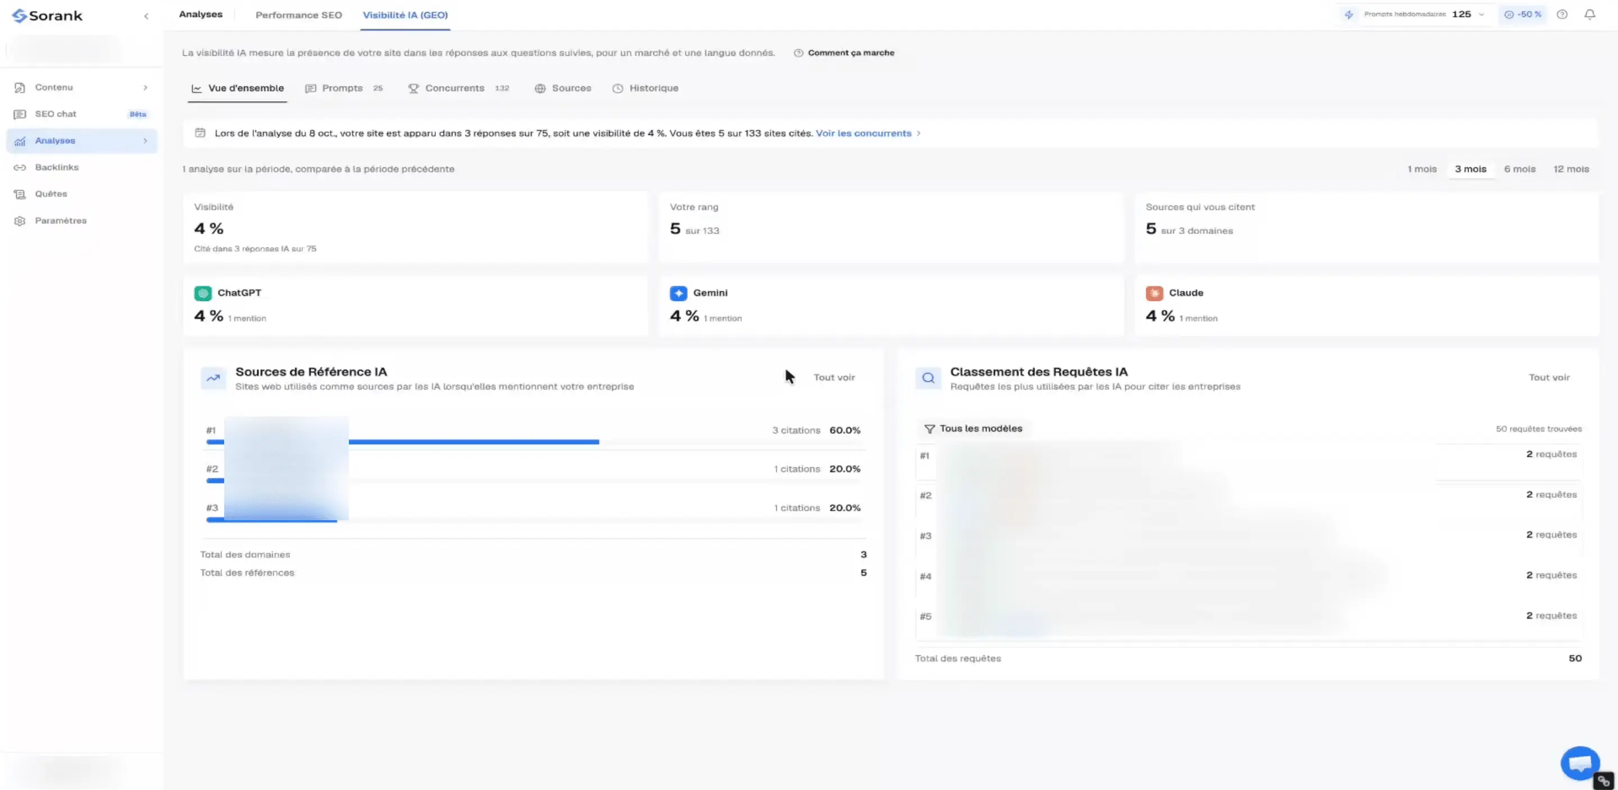Open the Contenu sidebar section
Viewport: 1618px width, 790px height.
[81, 87]
